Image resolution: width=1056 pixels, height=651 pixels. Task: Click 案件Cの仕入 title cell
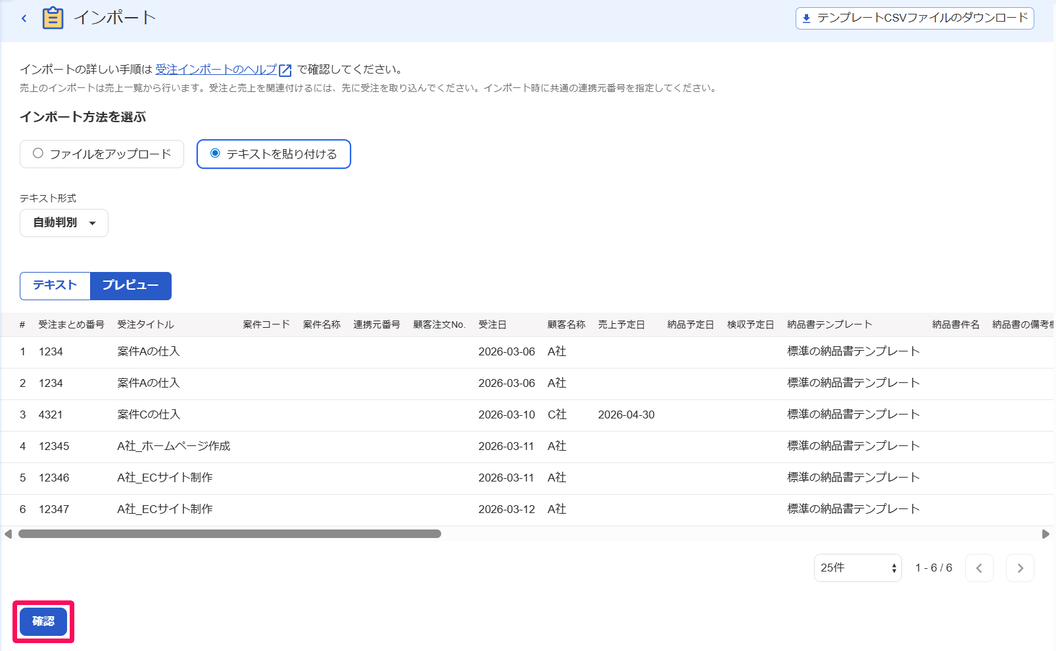pyautogui.click(x=149, y=415)
